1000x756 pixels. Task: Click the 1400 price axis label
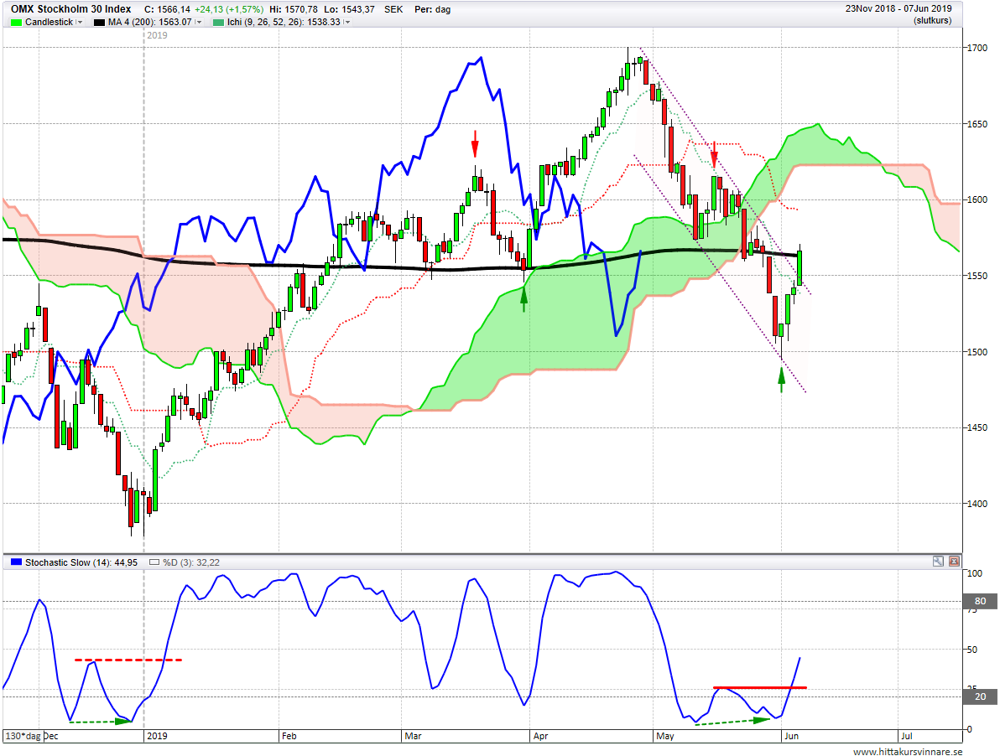[x=977, y=503]
